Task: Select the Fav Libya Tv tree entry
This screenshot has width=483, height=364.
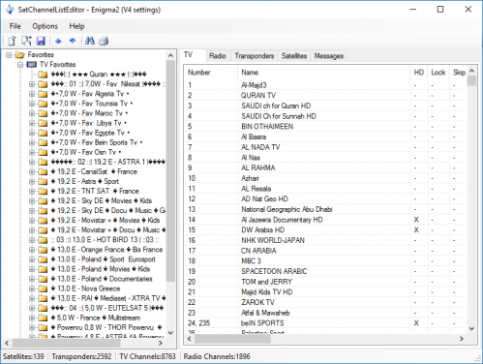Action: pyautogui.click(x=89, y=123)
